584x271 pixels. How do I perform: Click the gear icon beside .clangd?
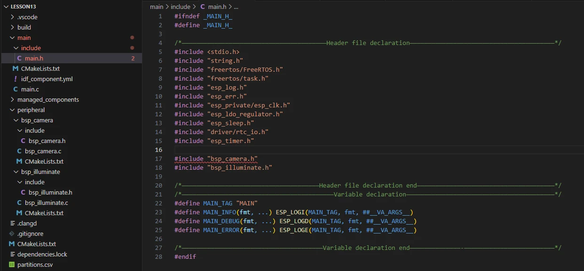(12, 224)
